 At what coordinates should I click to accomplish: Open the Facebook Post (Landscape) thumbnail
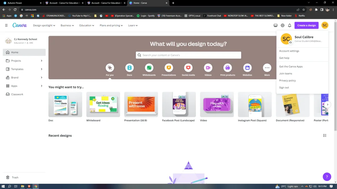coord(179,104)
